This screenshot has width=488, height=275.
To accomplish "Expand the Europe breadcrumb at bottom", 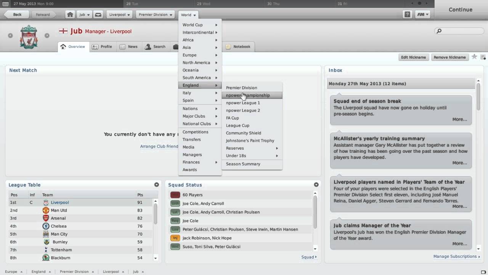I will (13, 272).
